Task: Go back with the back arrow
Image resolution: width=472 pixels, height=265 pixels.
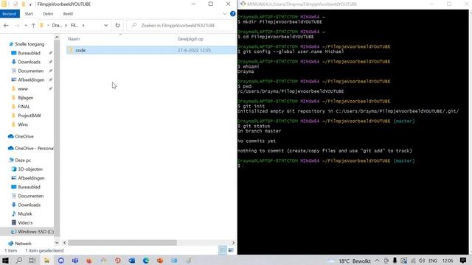Action: click(6, 26)
